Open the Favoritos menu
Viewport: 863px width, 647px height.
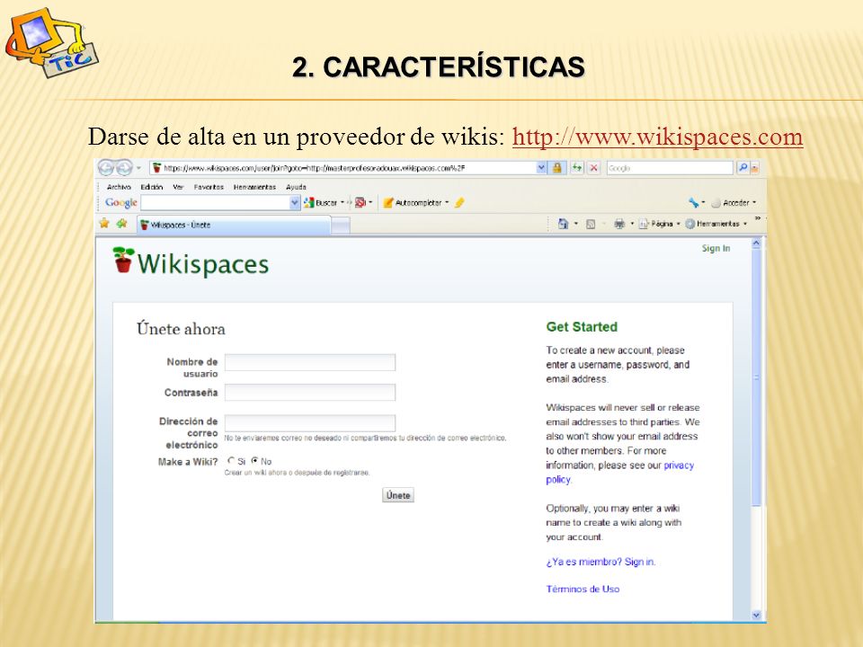(209, 187)
